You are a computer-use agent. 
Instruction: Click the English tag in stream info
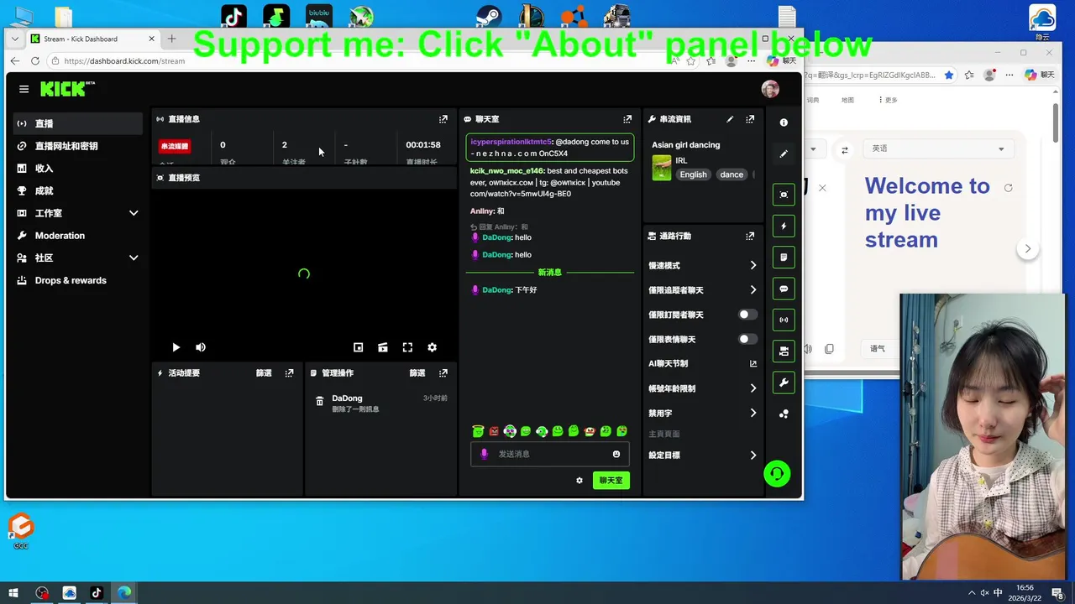[x=693, y=174]
